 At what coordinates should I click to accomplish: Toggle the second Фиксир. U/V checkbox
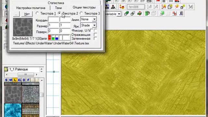[x=95, y=30]
